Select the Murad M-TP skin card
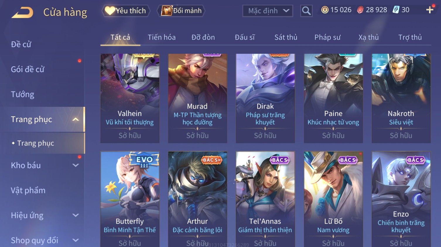This screenshot has width=441, height=247. point(197,98)
